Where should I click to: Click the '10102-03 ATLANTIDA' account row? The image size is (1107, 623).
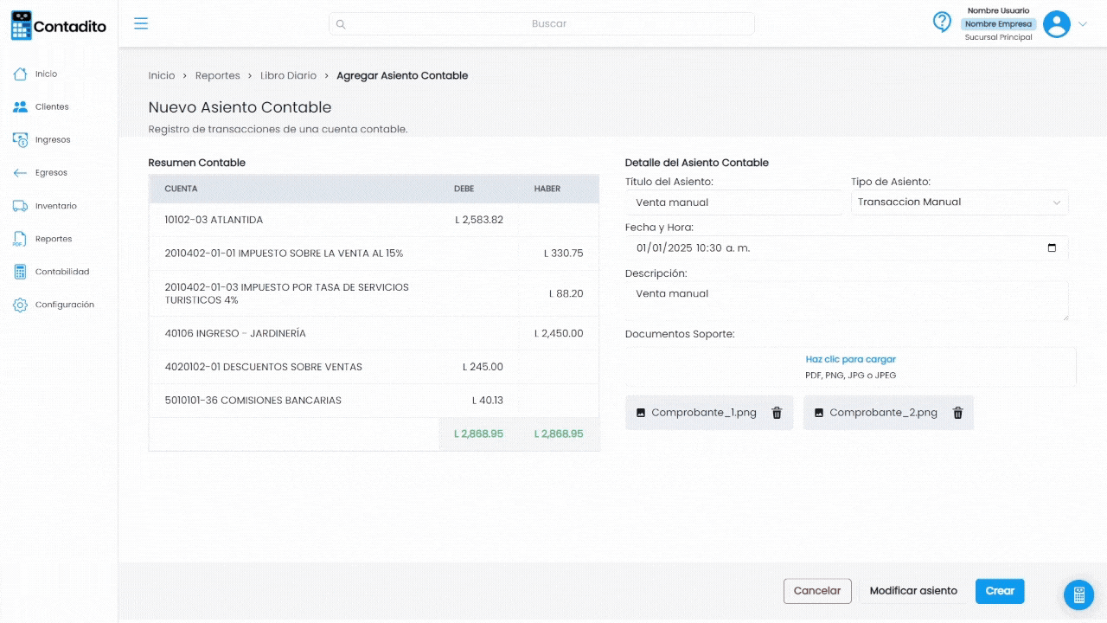[374, 220]
